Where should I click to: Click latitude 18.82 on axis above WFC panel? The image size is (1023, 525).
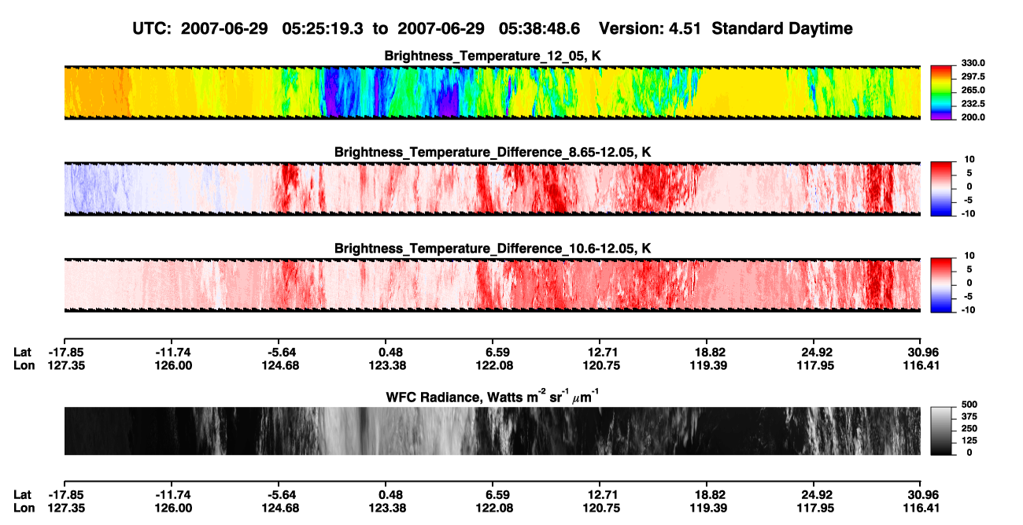(710, 353)
